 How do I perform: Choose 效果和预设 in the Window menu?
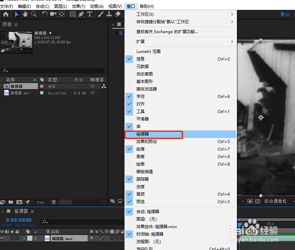click(180, 141)
